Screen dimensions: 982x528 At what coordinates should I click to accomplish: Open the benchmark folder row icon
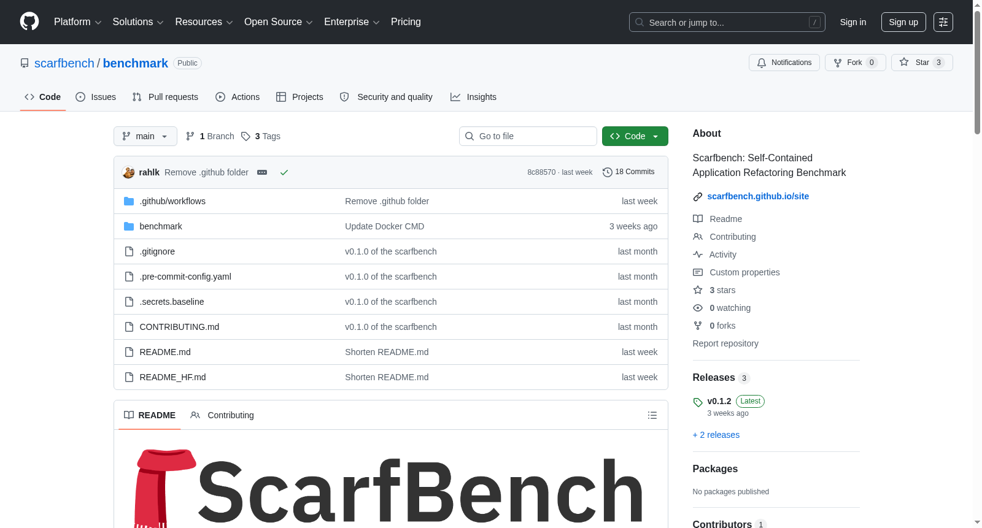pos(129,226)
